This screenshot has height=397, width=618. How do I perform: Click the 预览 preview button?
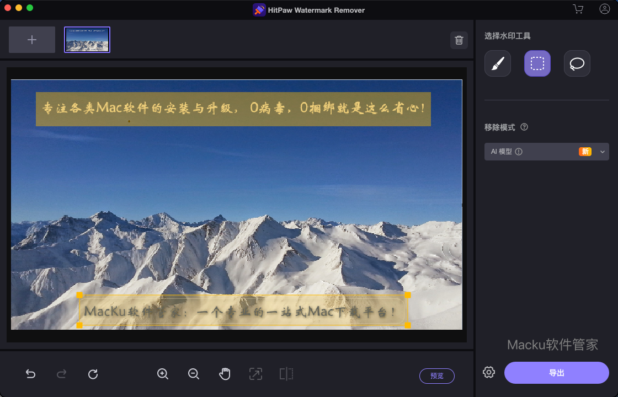[436, 375]
